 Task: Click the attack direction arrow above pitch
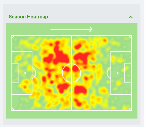71,29
